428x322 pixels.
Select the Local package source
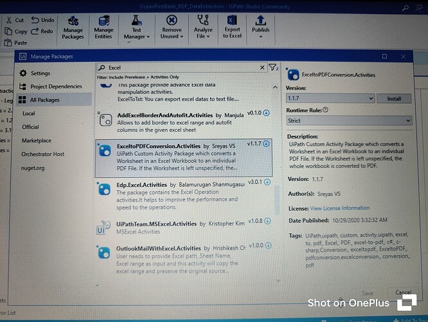(x=29, y=113)
